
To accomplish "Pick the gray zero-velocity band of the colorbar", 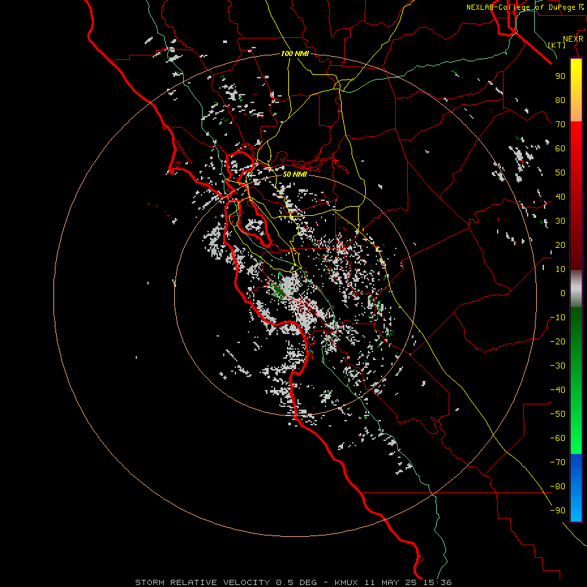I will click(576, 289).
